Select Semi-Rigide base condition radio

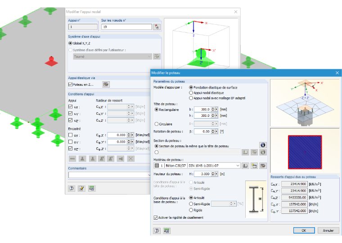coord(191,204)
